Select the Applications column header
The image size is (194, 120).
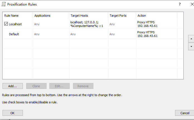[x=51, y=16]
